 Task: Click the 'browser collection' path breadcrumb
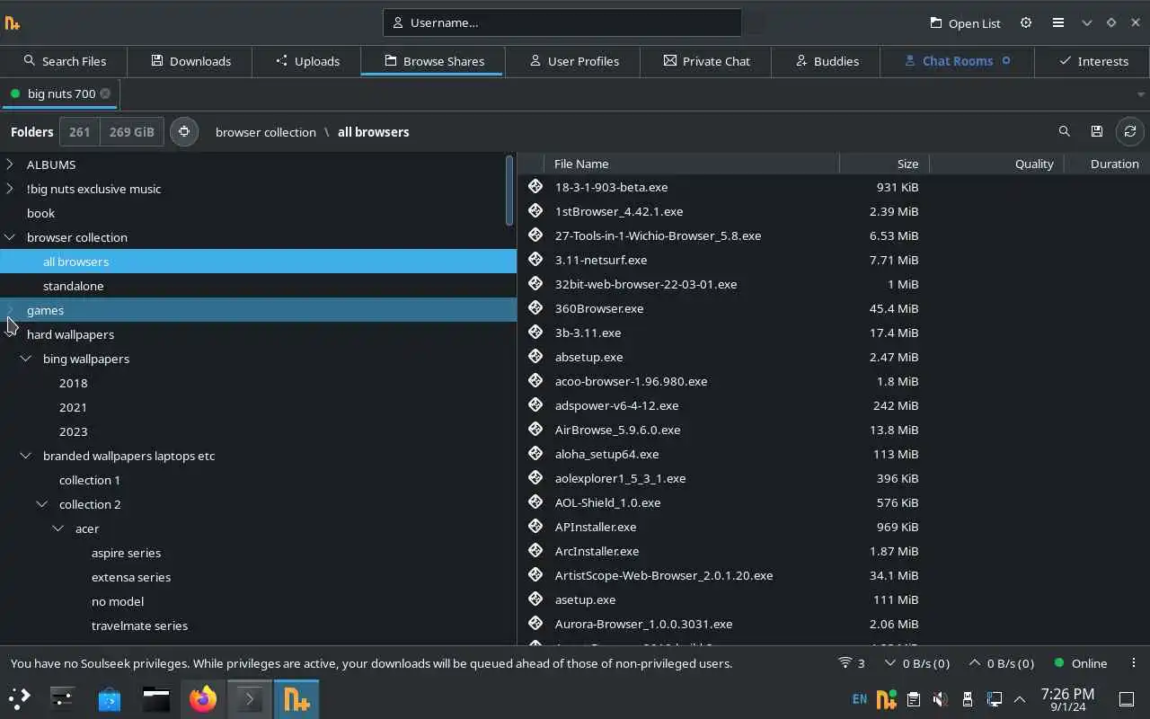[x=266, y=131]
